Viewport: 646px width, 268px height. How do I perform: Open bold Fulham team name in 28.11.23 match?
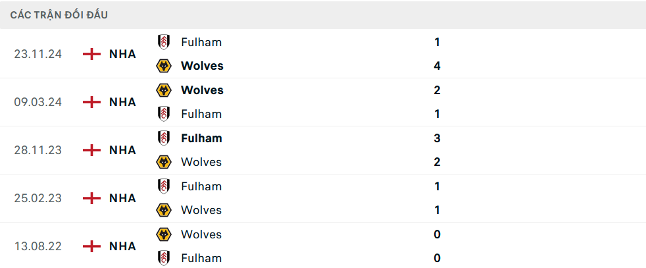click(x=201, y=138)
